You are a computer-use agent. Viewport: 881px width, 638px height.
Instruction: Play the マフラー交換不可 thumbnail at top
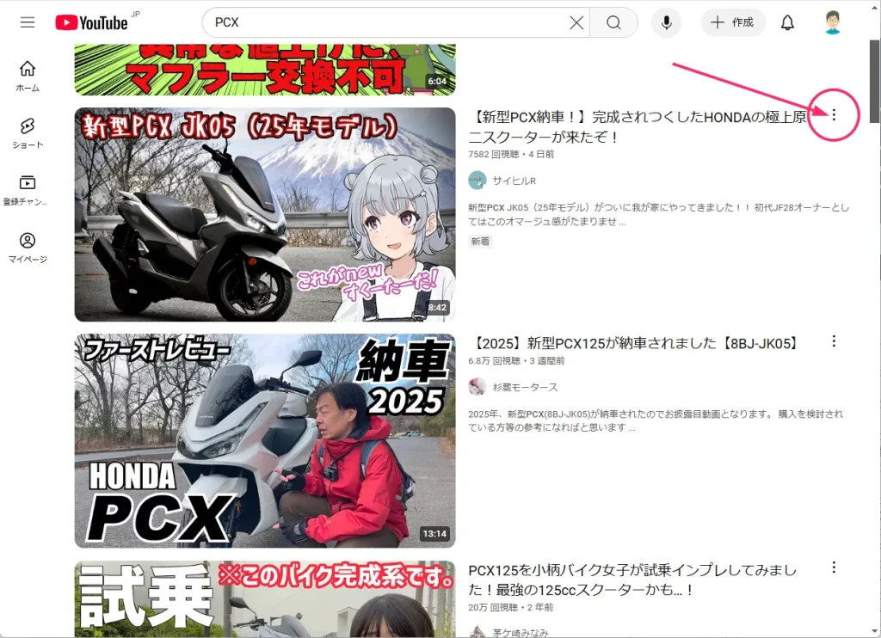click(265, 70)
